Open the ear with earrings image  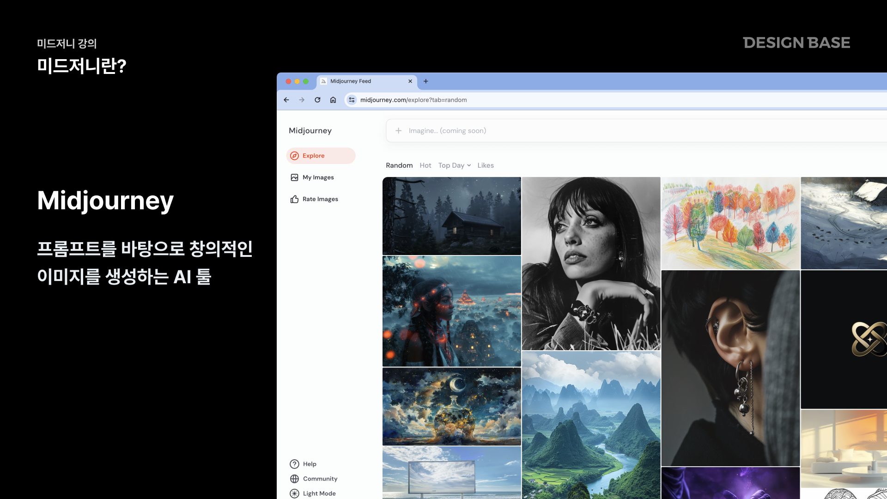point(730,368)
